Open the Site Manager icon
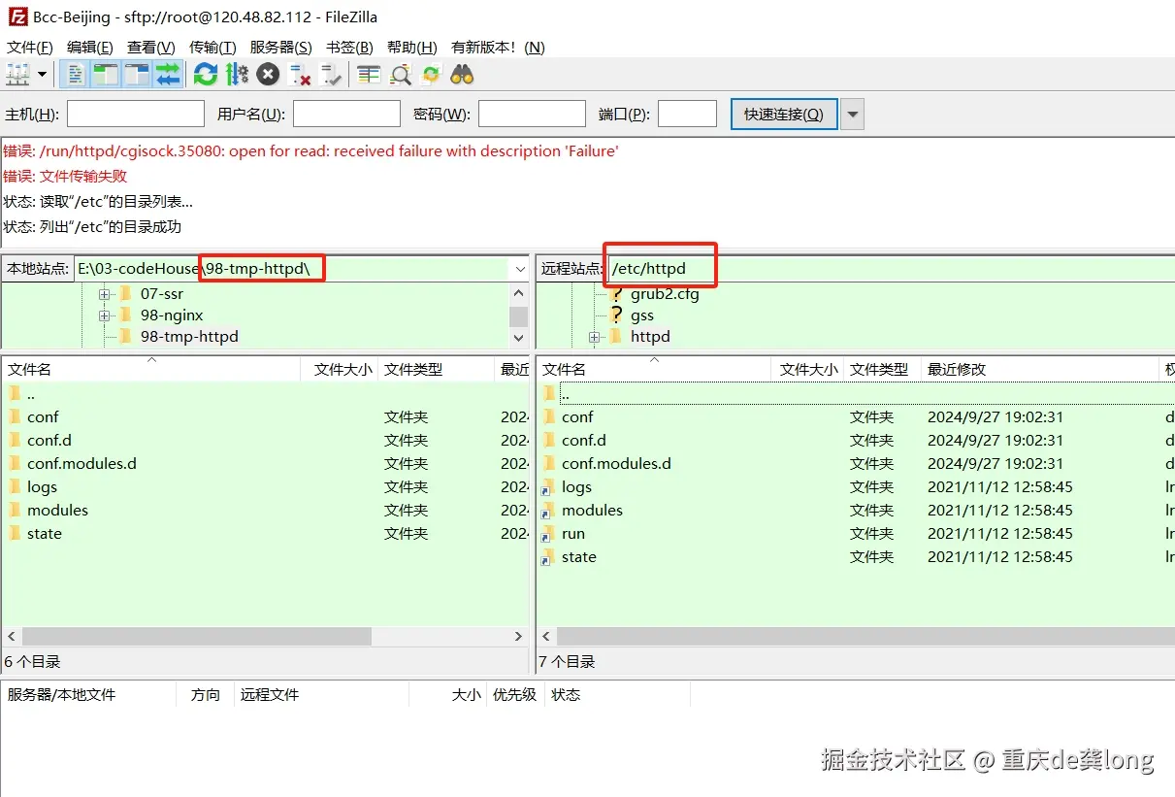Image resolution: width=1175 pixels, height=797 pixels. point(17,74)
